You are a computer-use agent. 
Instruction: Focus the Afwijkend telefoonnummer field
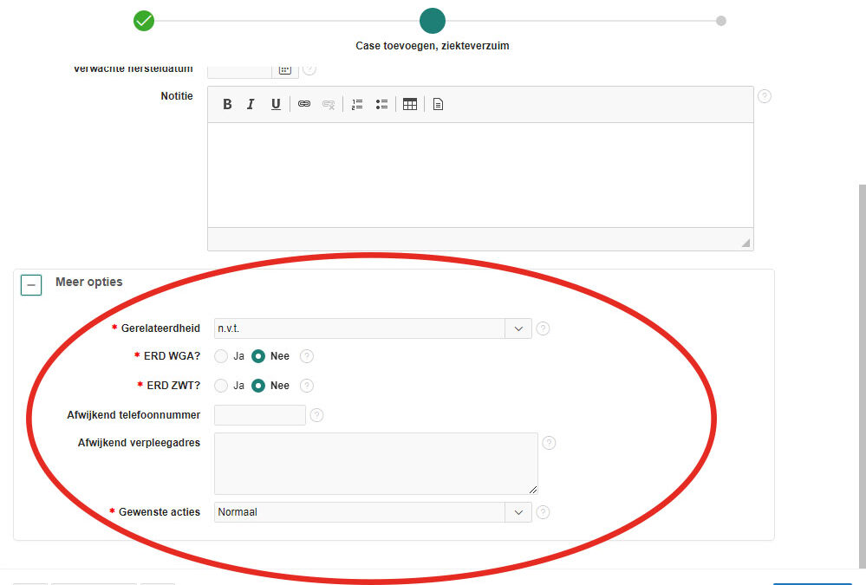(259, 415)
